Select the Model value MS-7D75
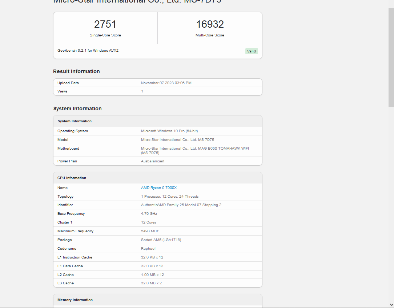 point(177,140)
